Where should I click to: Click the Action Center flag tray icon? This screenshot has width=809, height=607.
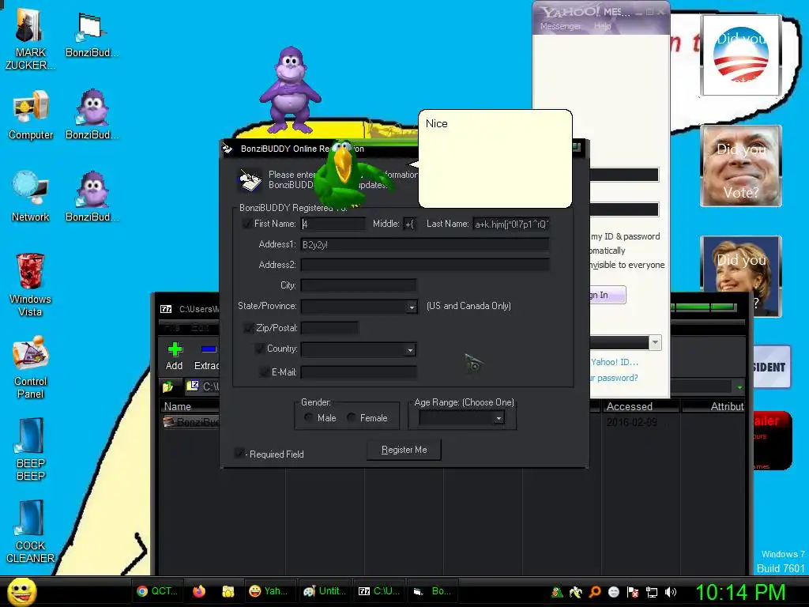coord(633,592)
